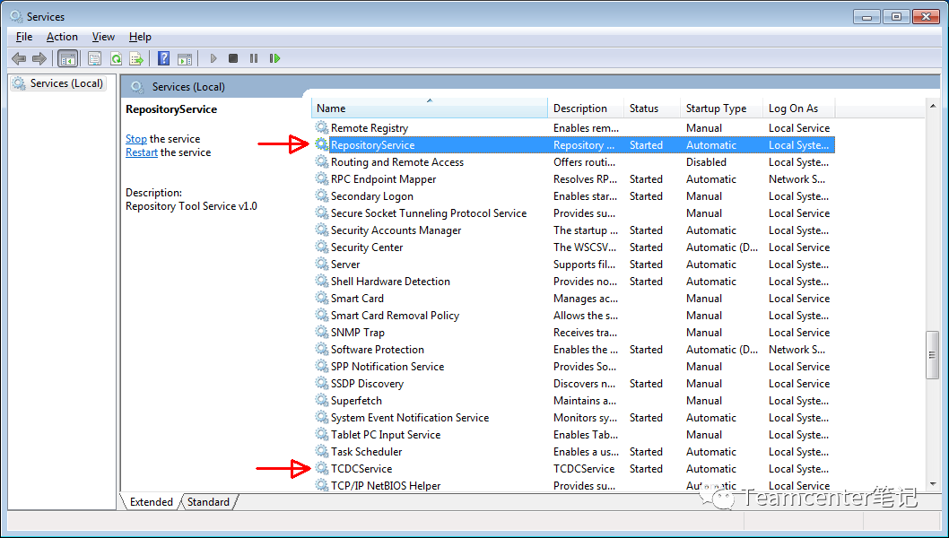The image size is (949, 538).
Task: Click the blue Help question mark icon
Action: [x=163, y=58]
